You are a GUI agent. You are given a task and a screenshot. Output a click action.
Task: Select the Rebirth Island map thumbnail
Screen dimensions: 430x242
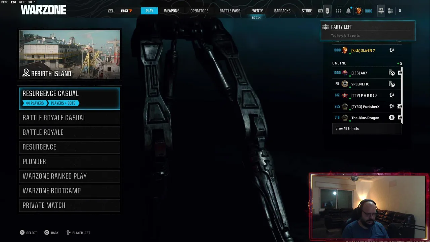(70, 55)
